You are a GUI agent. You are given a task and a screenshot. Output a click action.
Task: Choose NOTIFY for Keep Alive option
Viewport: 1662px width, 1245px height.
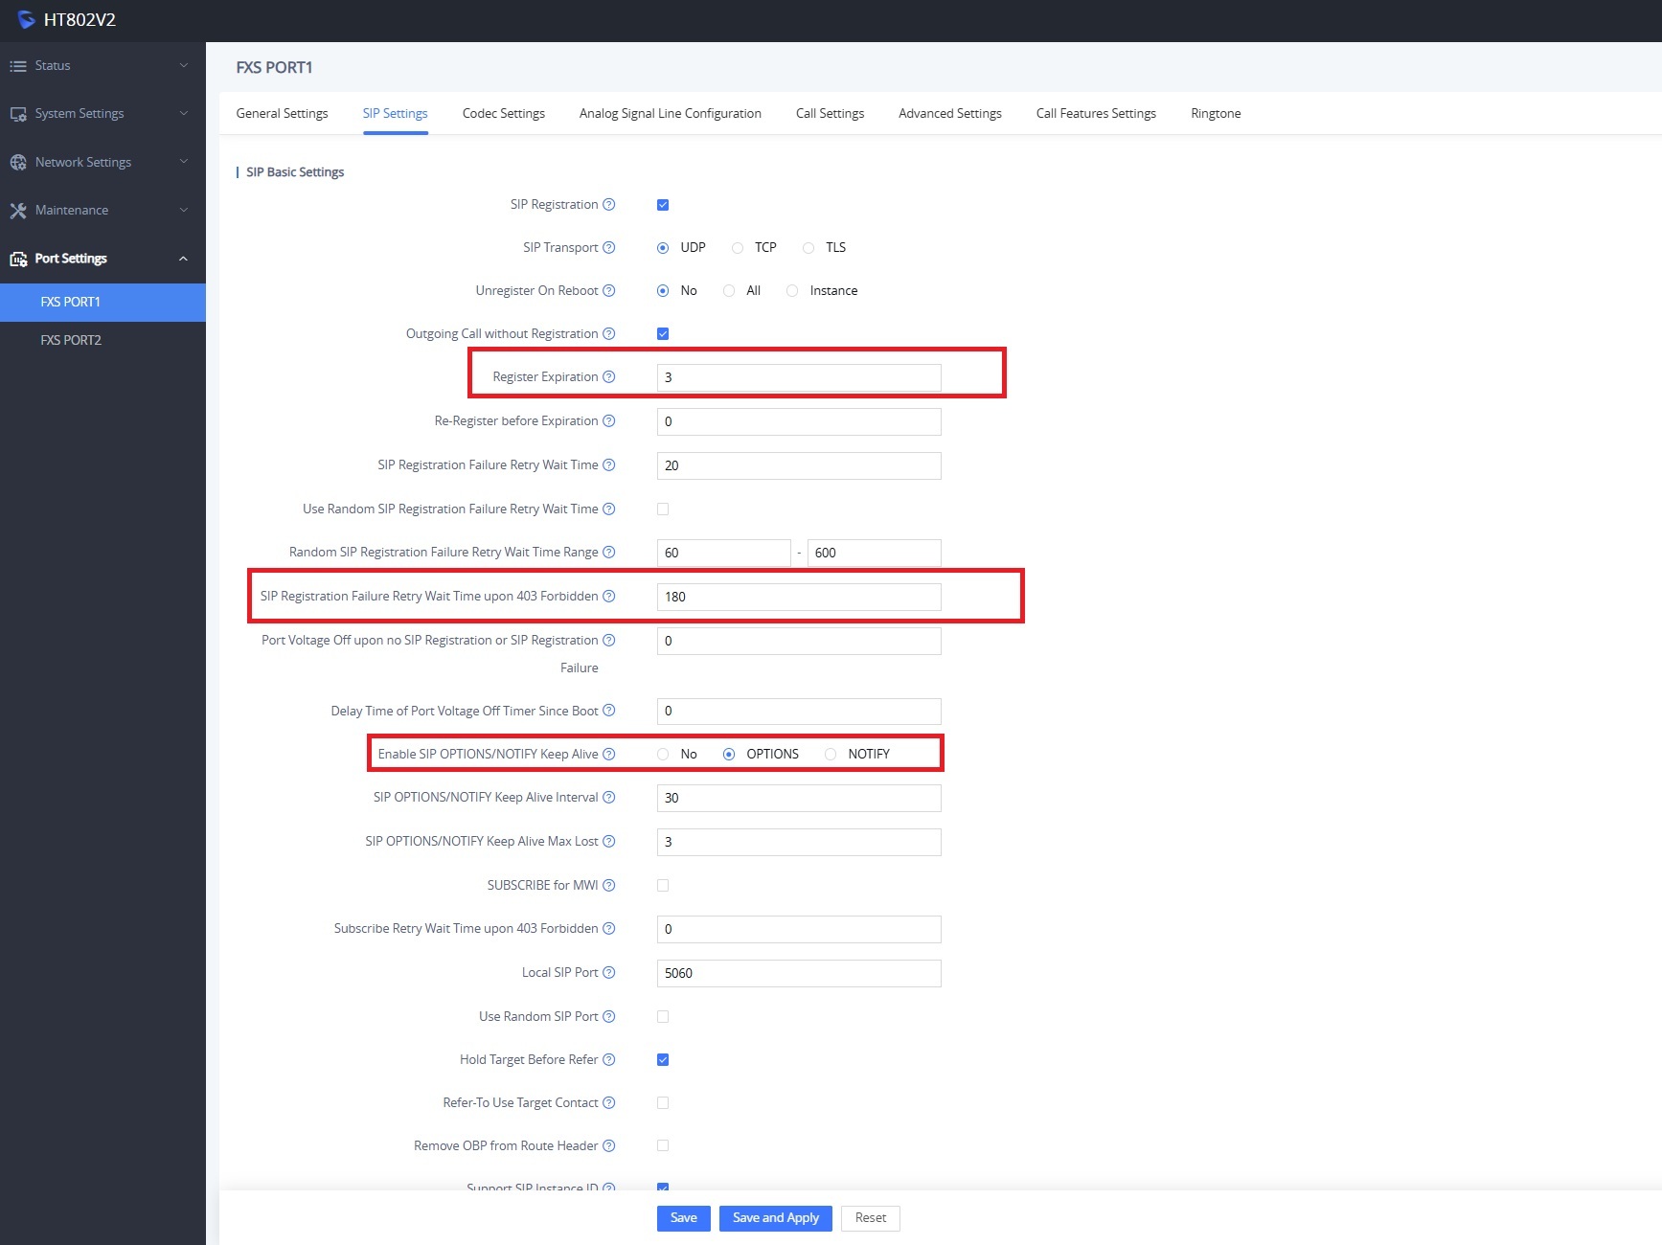[831, 755]
